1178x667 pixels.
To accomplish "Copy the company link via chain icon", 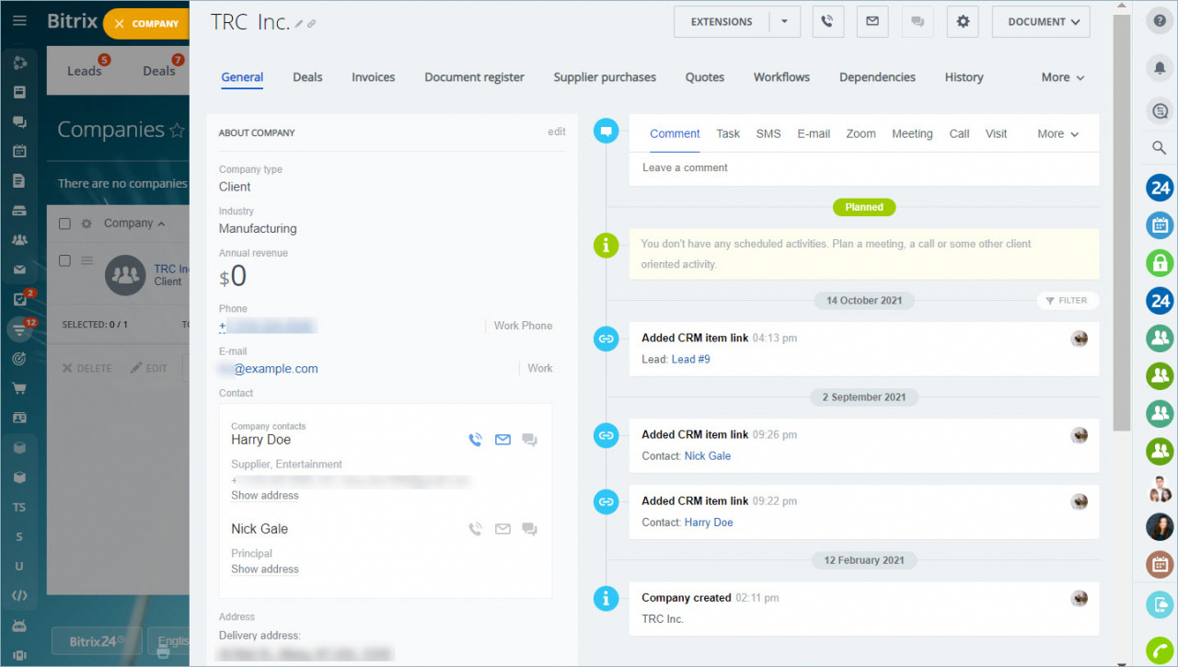I will click(312, 25).
